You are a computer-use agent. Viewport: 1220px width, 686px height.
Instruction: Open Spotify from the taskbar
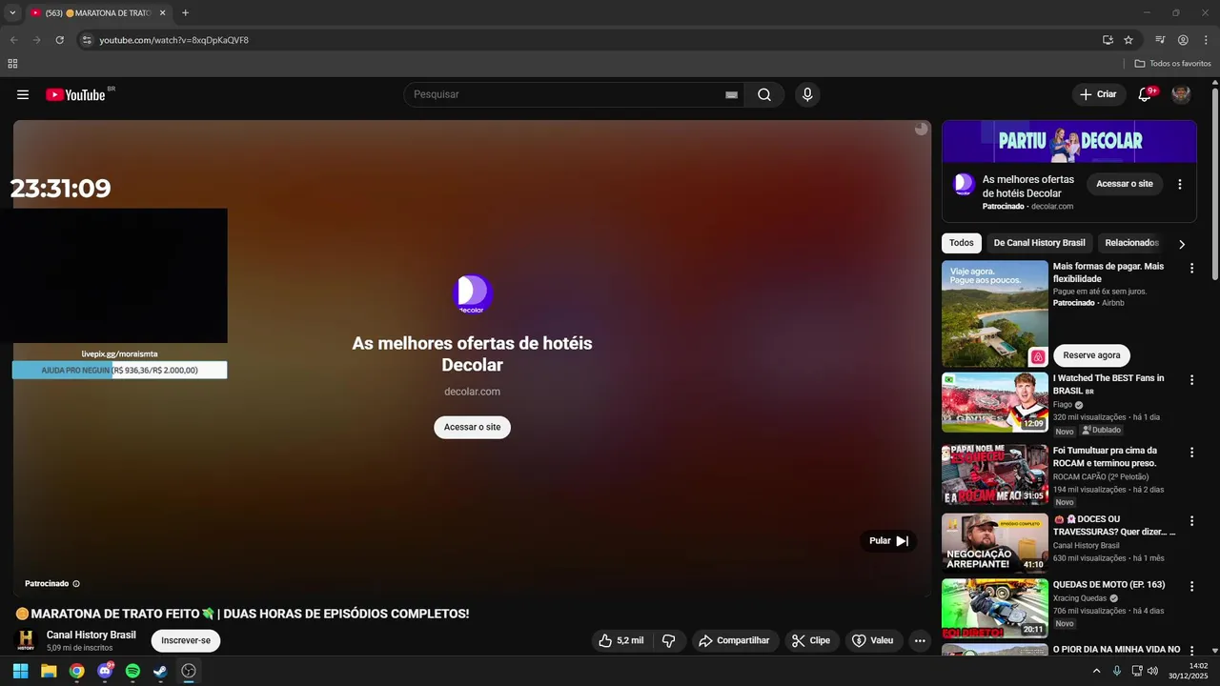(132, 671)
